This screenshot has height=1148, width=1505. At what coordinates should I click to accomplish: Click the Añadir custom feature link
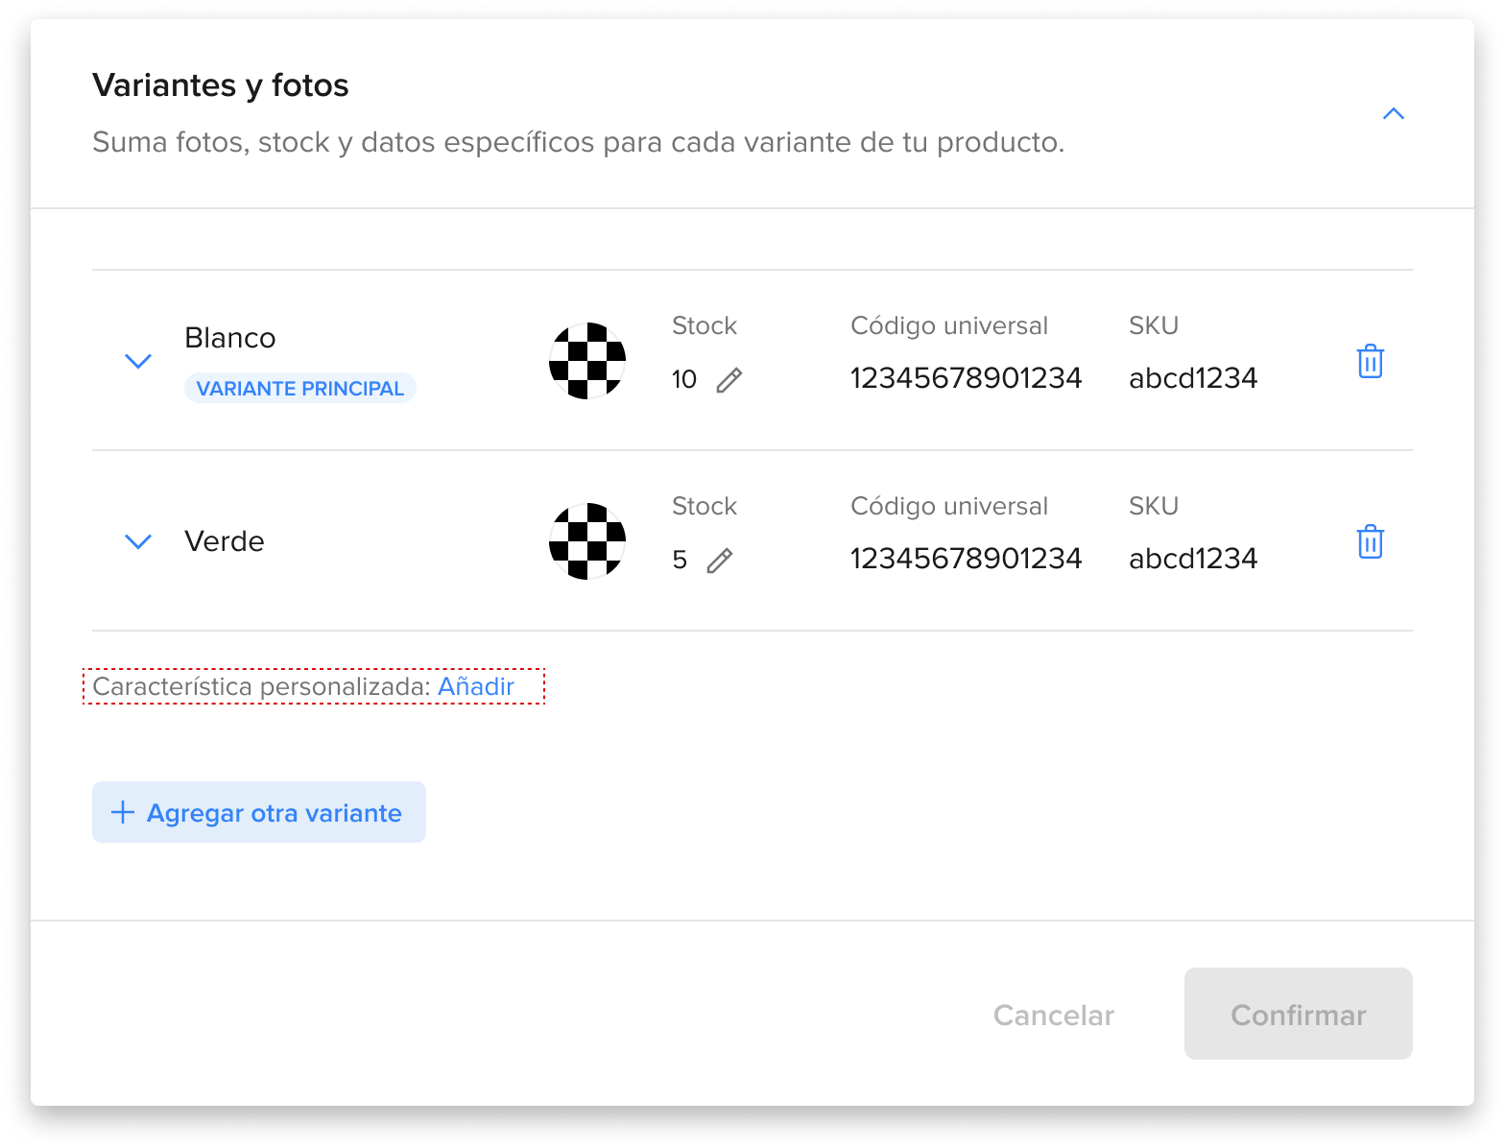pos(476,686)
